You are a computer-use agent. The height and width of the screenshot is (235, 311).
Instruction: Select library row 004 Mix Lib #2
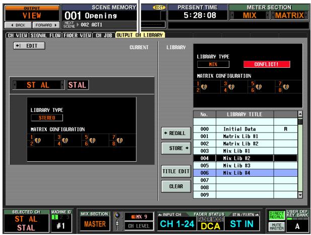click(x=246, y=158)
